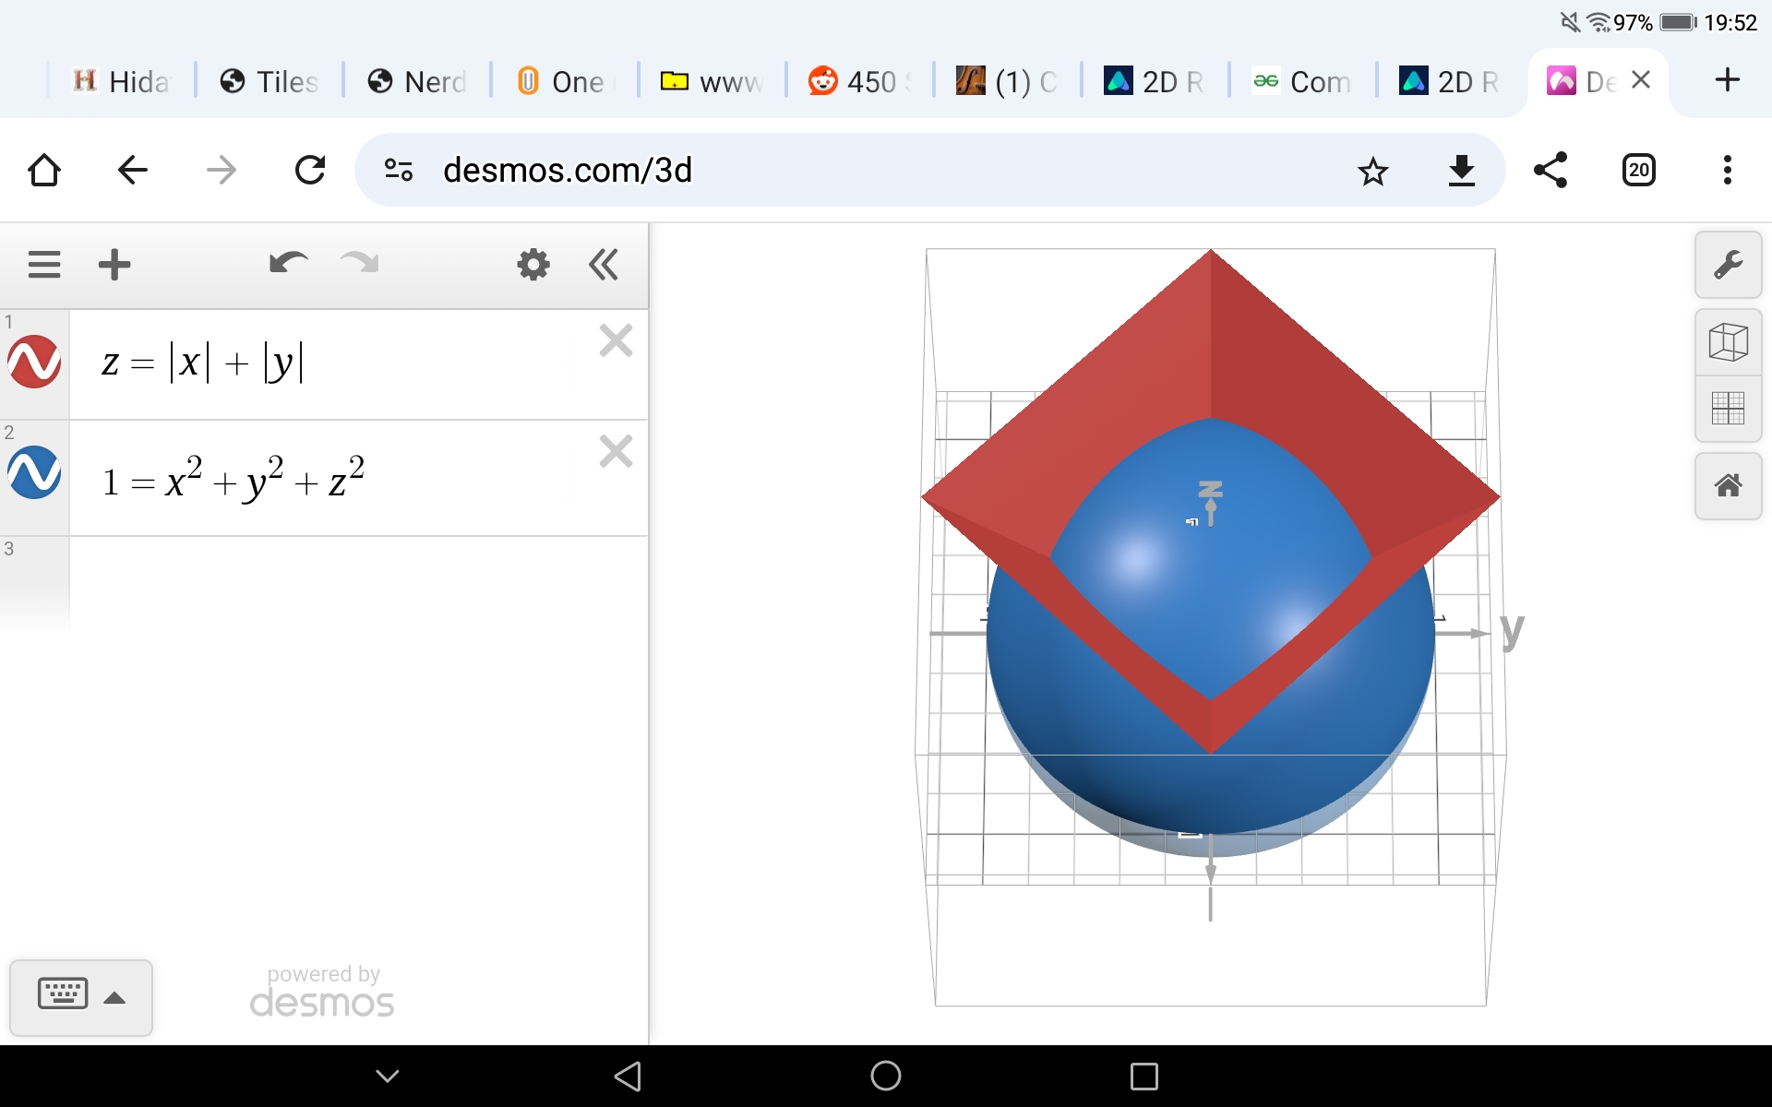Screen dimensions: 1772x1107
Task: Switch to the Tiles browser tab
Action: (269, 82)
